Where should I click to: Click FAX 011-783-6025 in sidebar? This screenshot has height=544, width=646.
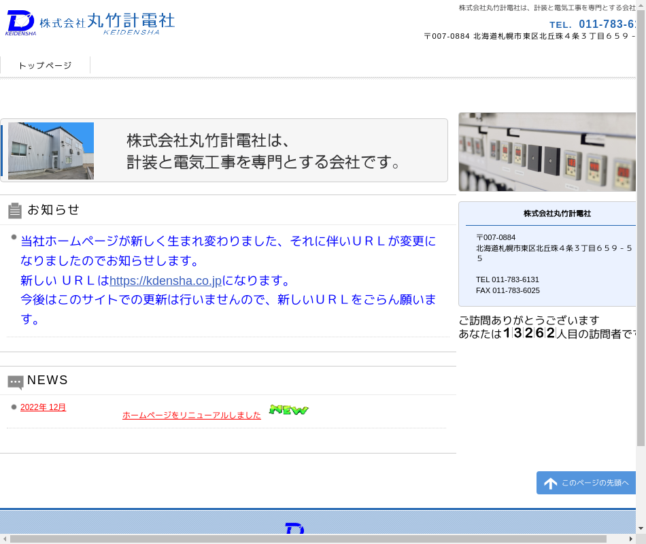pyautogui.click(x=508, y=290)
